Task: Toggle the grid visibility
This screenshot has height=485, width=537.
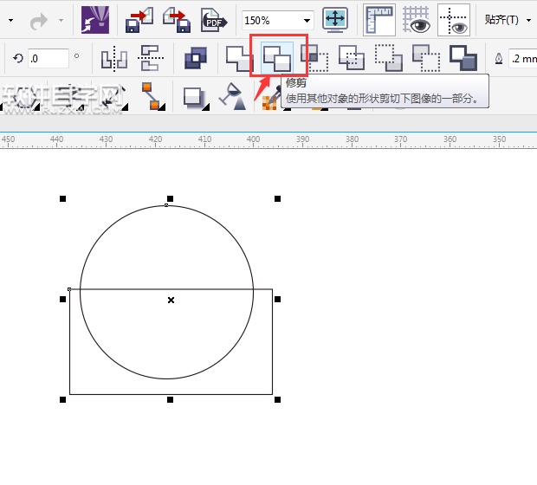Action: click(x=416, y=19)
